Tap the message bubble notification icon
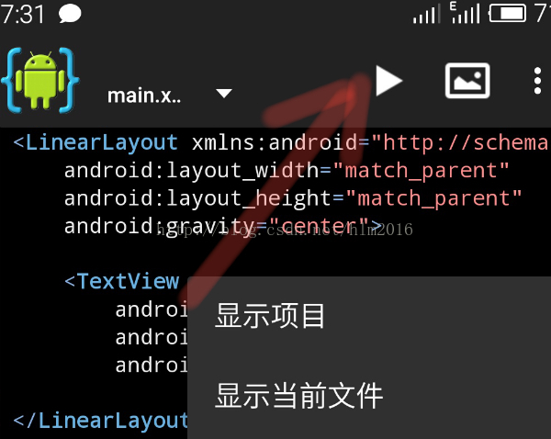The image size is (551, 439). [x=70, y=14]
